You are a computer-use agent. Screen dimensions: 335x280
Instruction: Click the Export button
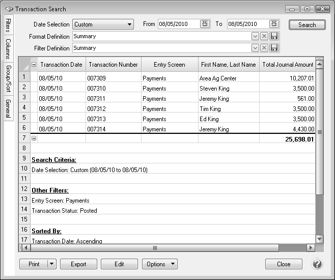pyautogui.click(x=78, y=264)
